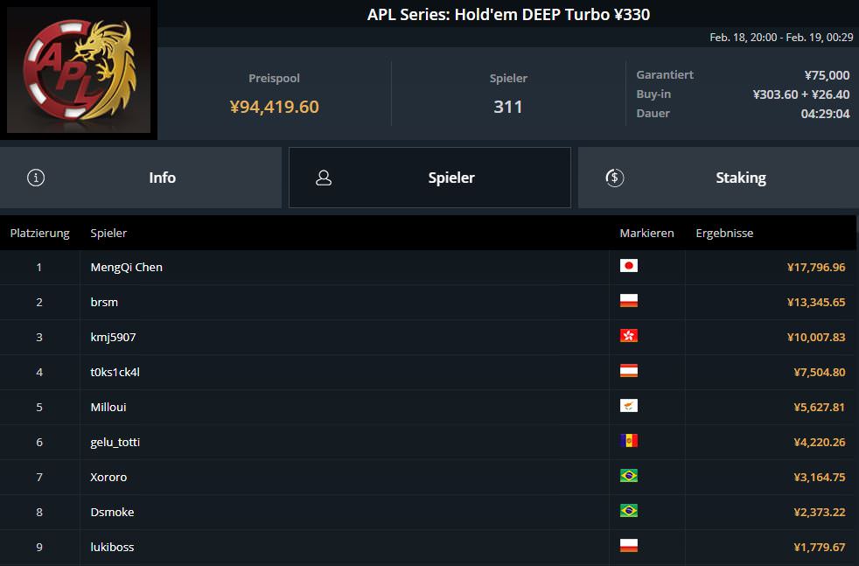Click the staking dollar icon
Viewport: 859px width, 566px height.
click(614, 178)
